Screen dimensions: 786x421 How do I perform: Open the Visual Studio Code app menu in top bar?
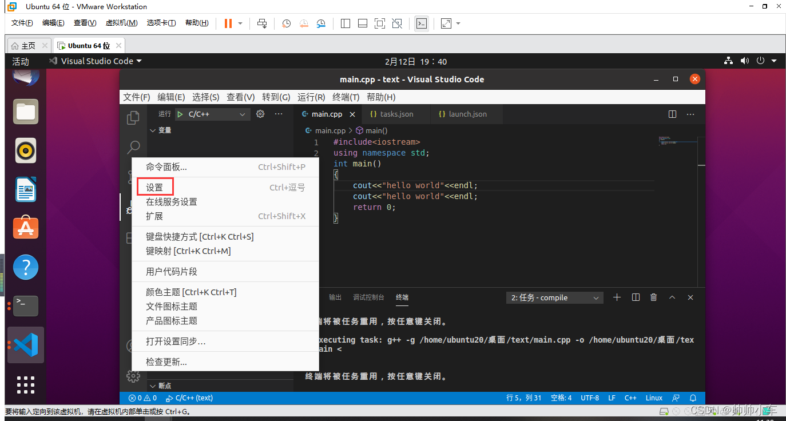(x=95, y=61)
